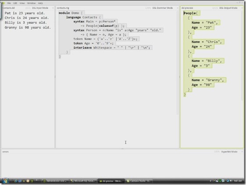This screenshot has height=185, width=246.
Task: Click the 'valuesof' keyword in grammar
Action: [x=106, y=26]
